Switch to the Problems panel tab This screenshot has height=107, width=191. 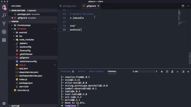click(x=66, y=71)
